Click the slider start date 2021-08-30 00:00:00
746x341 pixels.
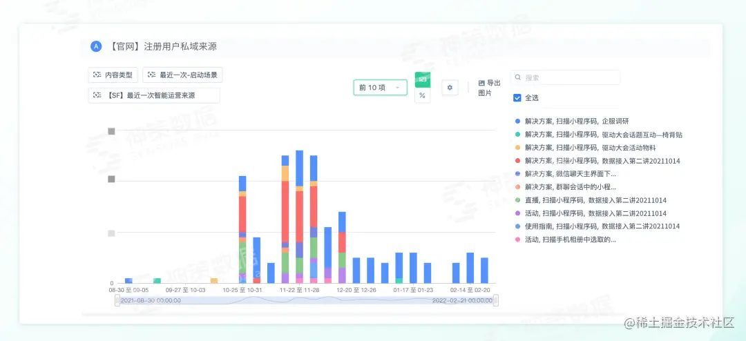[151, 300]
